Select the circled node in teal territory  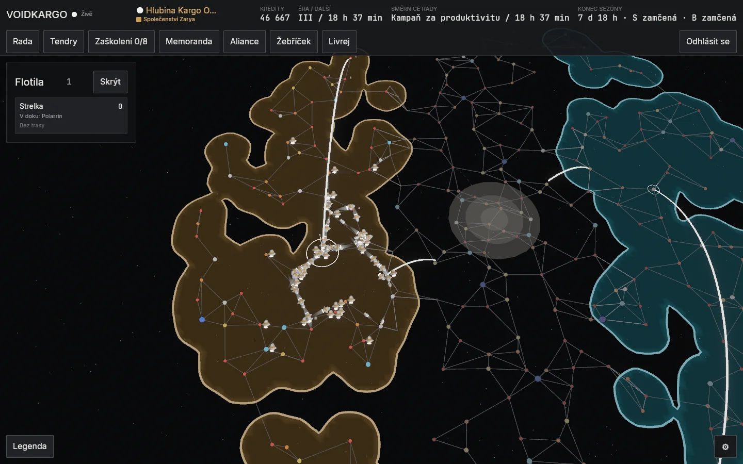[654, 189]
